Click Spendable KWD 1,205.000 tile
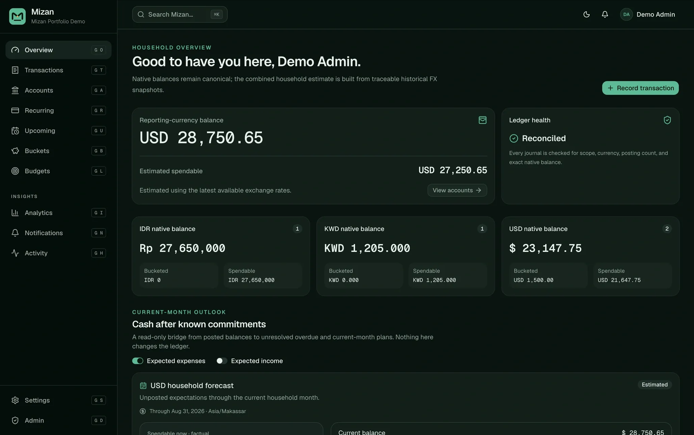The image size is (694, 435). click(x=448, y=276)
